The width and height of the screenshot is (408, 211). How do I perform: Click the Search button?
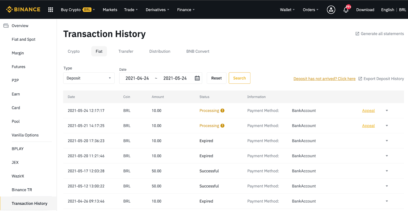pos(239,78)
